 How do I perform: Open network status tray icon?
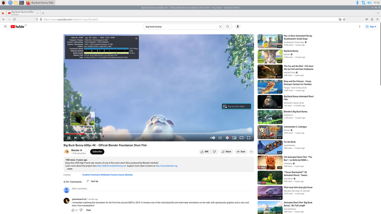click(363, 3)
